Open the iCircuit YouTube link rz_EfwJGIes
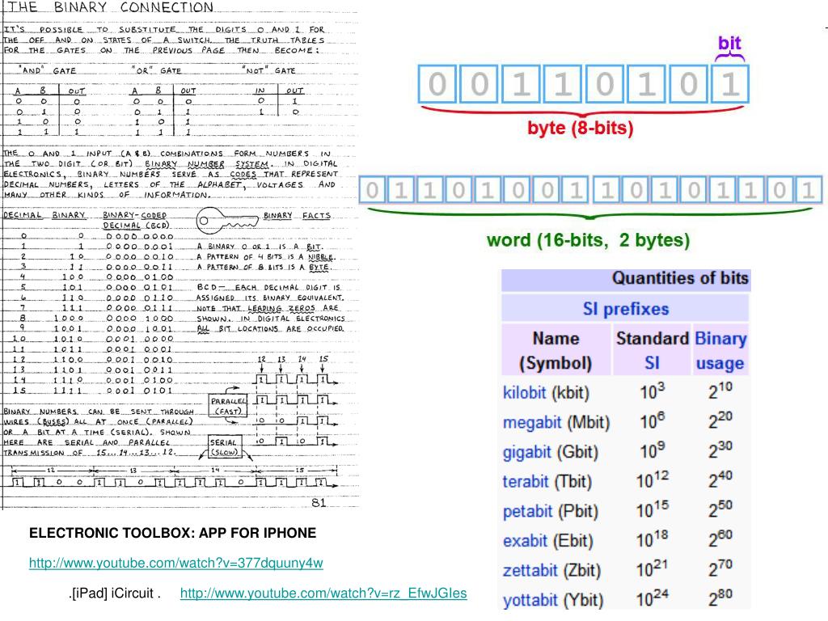 coord(323,593)
